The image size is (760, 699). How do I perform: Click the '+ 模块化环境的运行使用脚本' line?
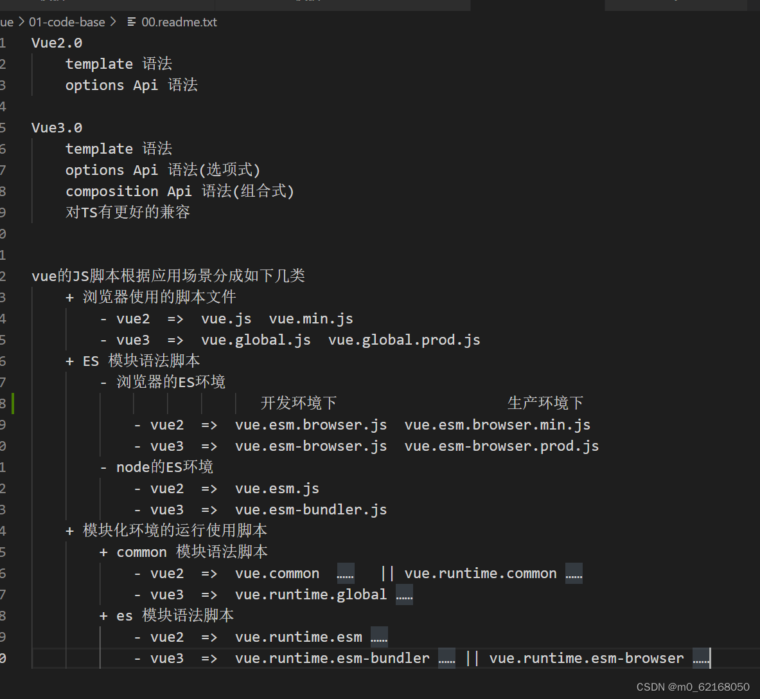pos(166,531)
